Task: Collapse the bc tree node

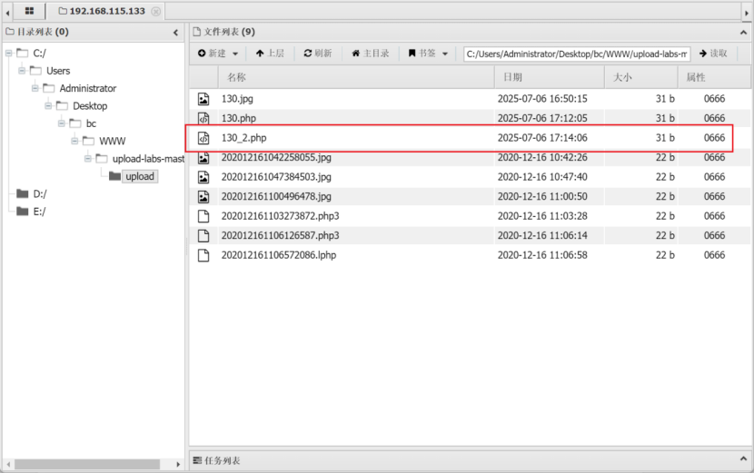Action: 62,123
